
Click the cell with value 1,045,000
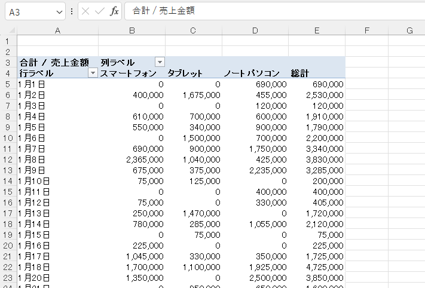tap(132, 256)
